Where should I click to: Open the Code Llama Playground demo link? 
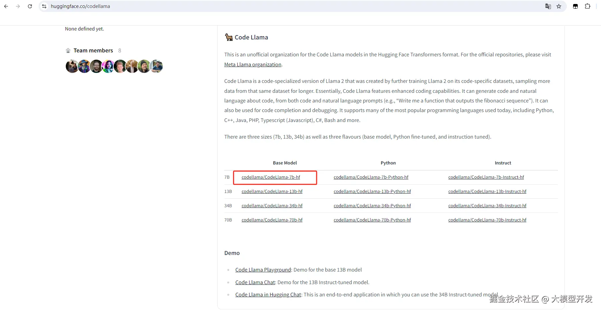pyautogui.click(x=263, y=270)
